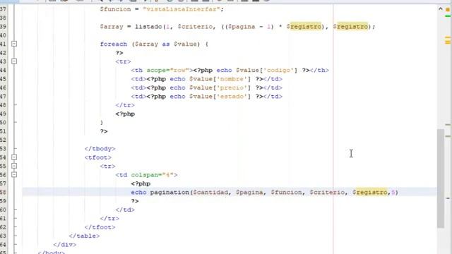The height and width of the screenshot is (254, 452).
Task: Click the last $registro on line 39
Action: click(350, 27)
